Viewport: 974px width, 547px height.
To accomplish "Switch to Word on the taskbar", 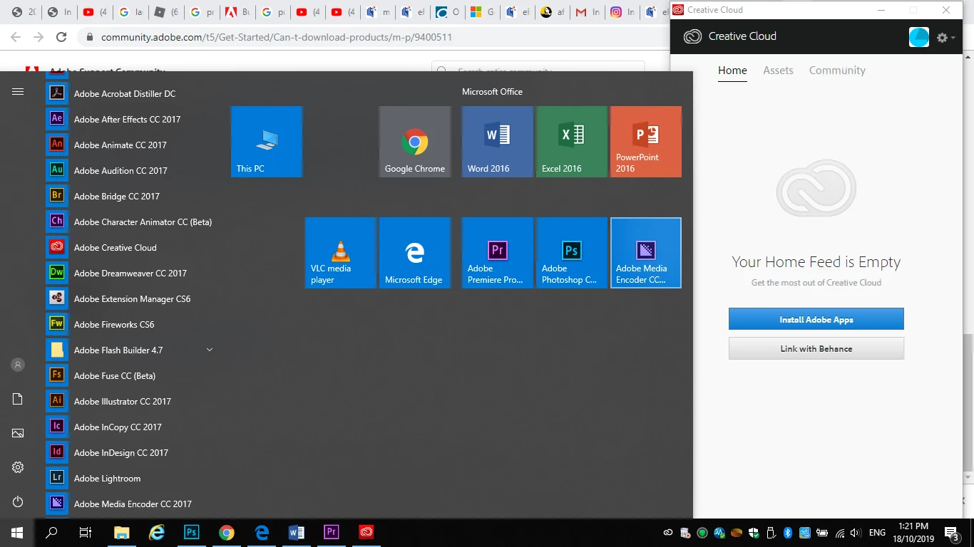I will click(x=297, y=532).
